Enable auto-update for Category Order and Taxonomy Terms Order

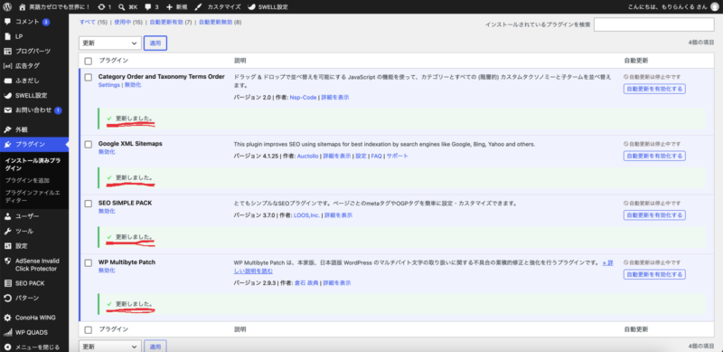coord(654,89)
